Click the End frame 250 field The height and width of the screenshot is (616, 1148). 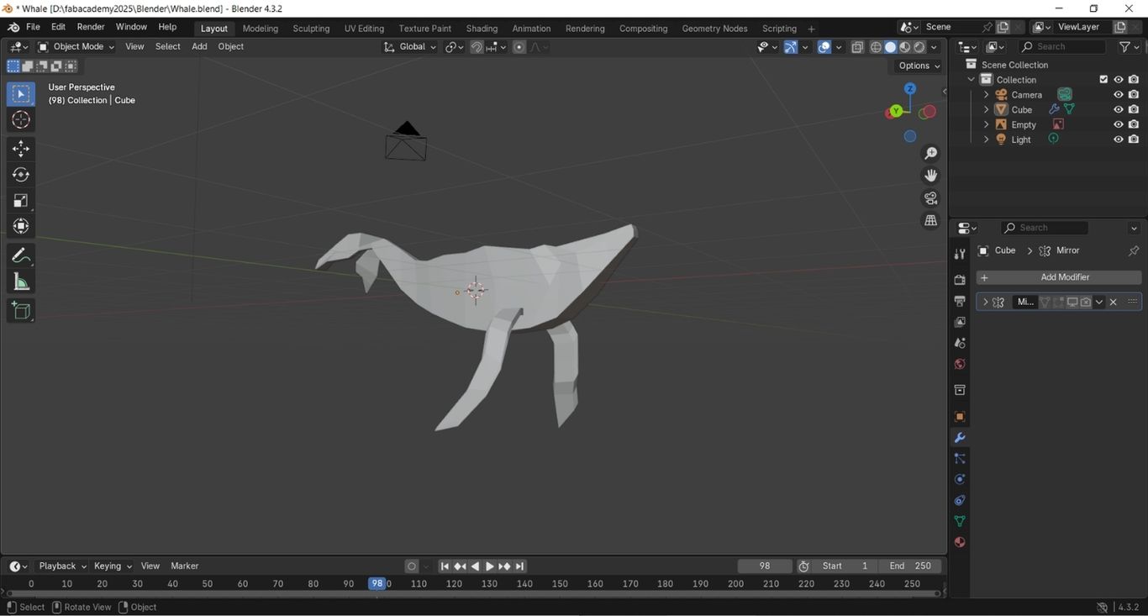click(910, 566)
